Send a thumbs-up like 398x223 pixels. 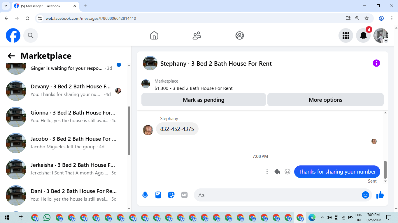(380, 195)
